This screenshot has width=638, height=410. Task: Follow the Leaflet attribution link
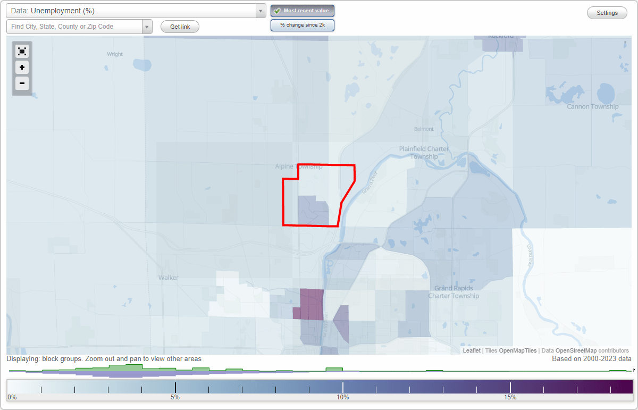471,350
